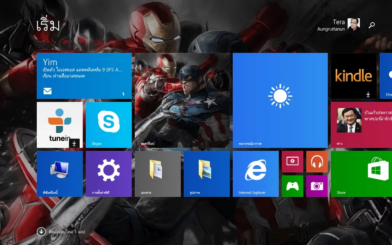The width and height of the screenshot is (392, 245).
Task: Open the Weather tile with sun icon
Action: [x=280, y=100]
